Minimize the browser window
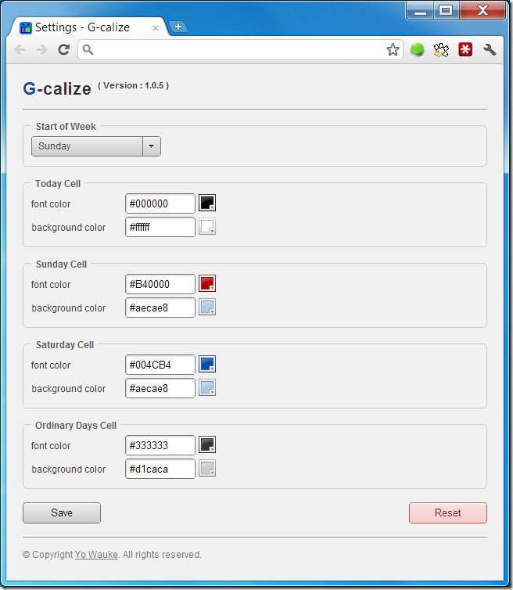The image size is (513, 590). pos(420,10)
